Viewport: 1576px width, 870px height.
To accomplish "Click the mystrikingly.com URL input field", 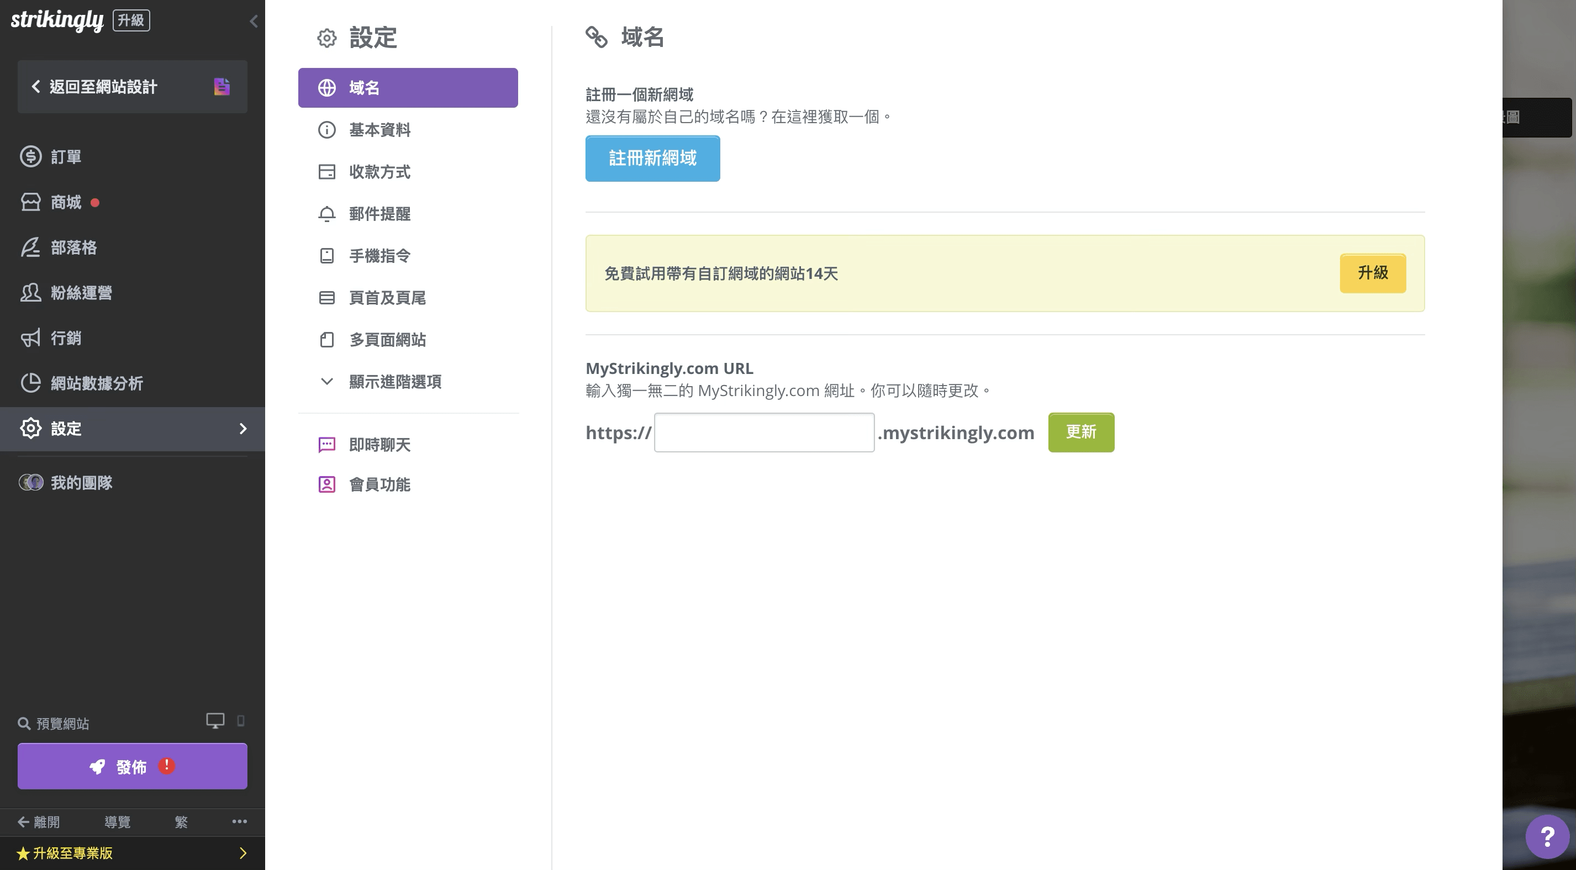I will (763, 433).
